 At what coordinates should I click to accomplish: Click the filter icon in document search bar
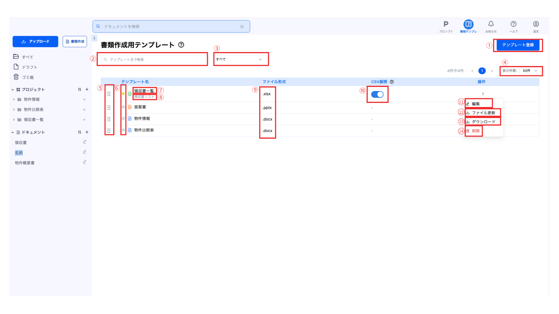pos(242,27)
